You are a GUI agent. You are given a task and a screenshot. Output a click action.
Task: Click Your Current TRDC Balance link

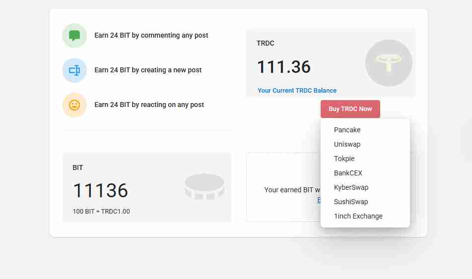click(x=297, y=91)
